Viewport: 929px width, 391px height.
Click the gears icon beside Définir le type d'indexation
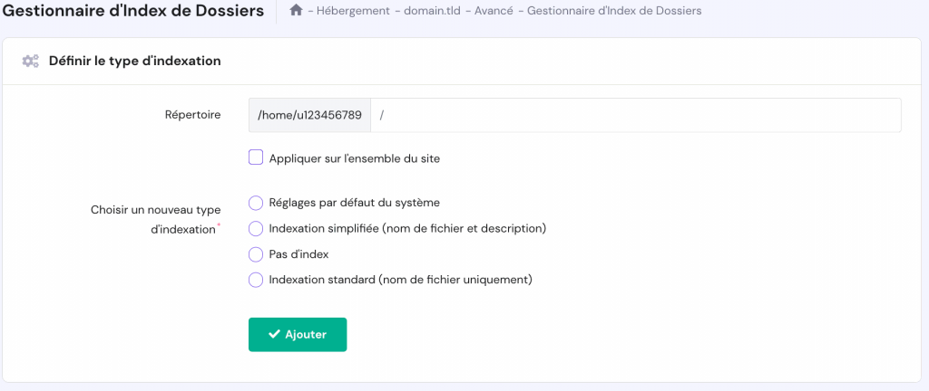[x=31, y=61]
